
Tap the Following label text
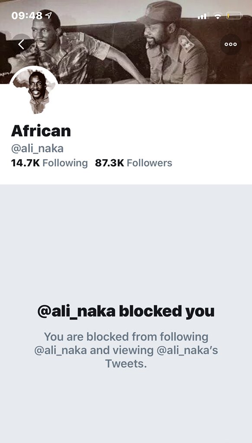[65, 163]
